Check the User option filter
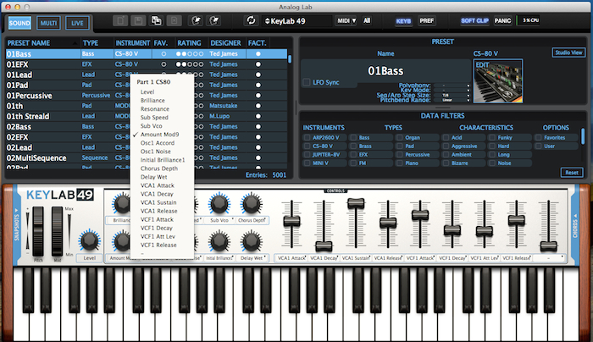 tap(538, 146)
